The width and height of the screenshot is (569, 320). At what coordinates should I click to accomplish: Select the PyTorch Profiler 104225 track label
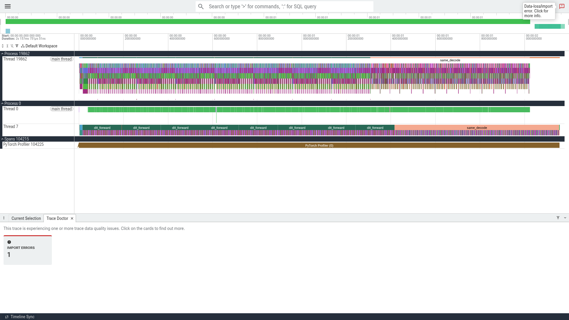[x=23, y=144]
